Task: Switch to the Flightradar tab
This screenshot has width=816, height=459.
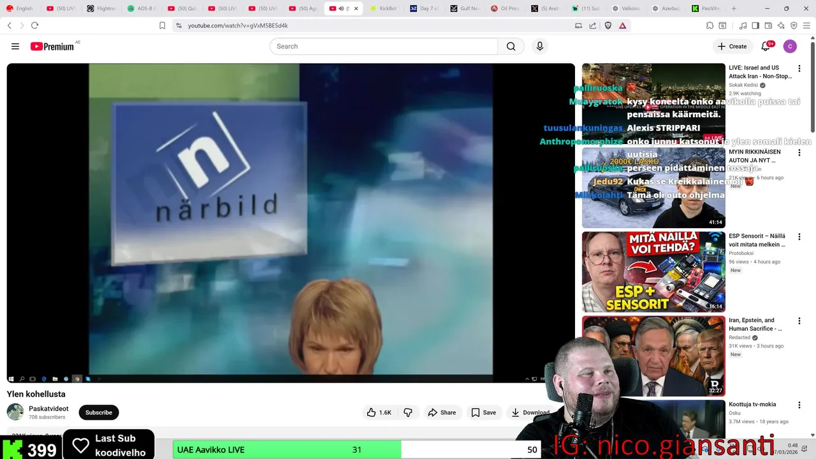Action: (102, 8)
